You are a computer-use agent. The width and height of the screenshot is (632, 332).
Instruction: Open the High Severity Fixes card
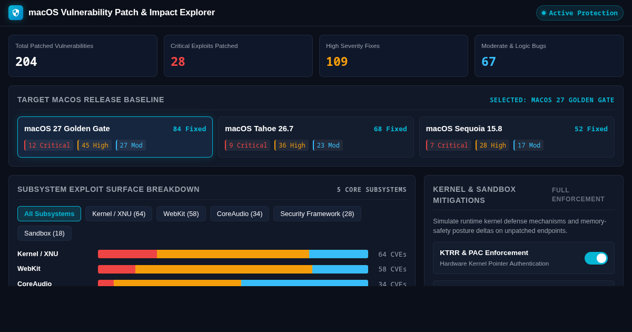[x=393, y=56]
